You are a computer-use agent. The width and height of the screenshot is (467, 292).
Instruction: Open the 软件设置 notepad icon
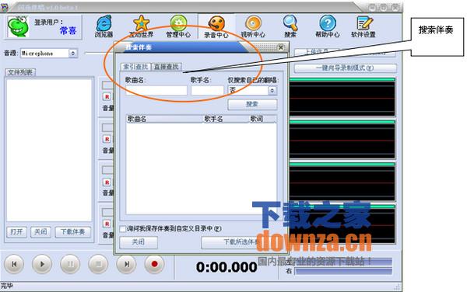click(364, 23)
